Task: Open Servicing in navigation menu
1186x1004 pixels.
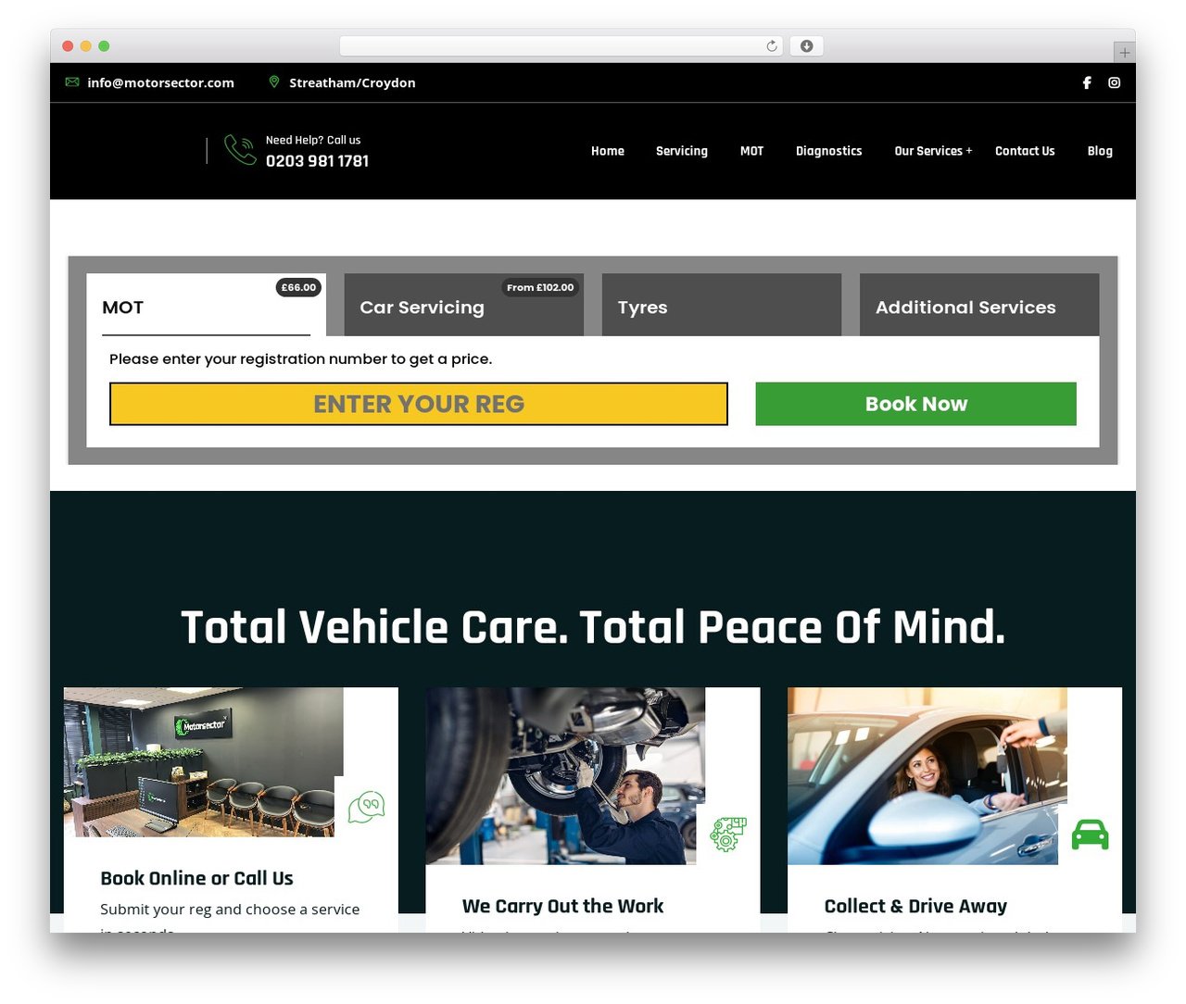Action: click(682, 151)
